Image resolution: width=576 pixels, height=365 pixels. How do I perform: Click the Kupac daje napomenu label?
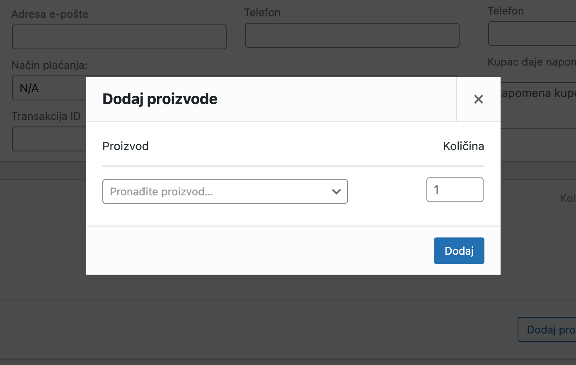(x=532, y=61)
